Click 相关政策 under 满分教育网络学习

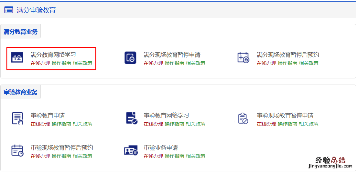(x=82, y=63)
